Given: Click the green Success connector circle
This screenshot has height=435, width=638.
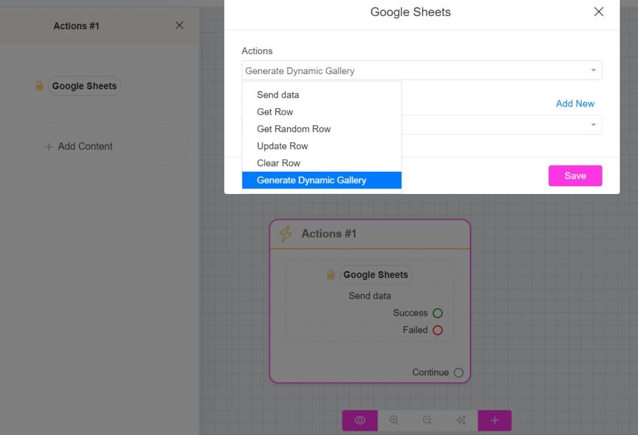Looking at the screenshot, I should (x=437, y=313).
